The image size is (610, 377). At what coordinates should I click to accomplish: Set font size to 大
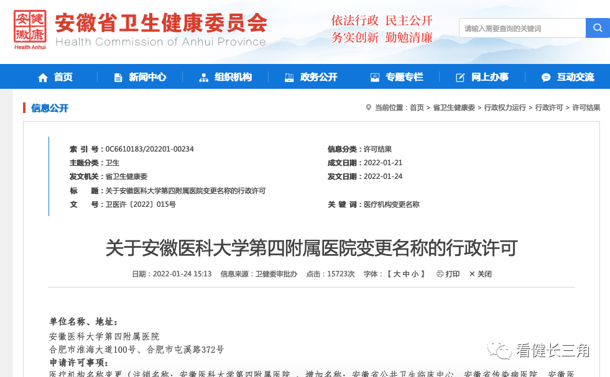coord(397,274)
